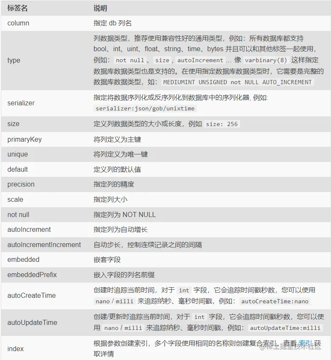
Task: Click the column tag name cell
Action: pos(18,23)
